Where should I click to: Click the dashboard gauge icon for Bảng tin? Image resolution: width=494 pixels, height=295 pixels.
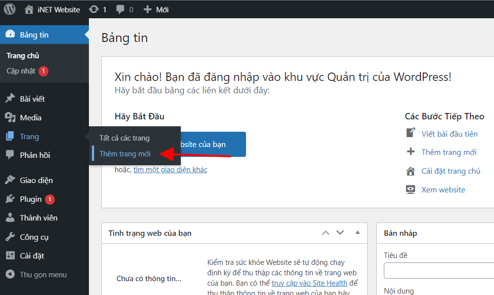(10, 34)
